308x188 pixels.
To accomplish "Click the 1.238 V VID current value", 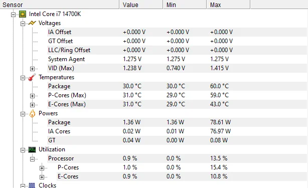I will (x=132, y=68).
